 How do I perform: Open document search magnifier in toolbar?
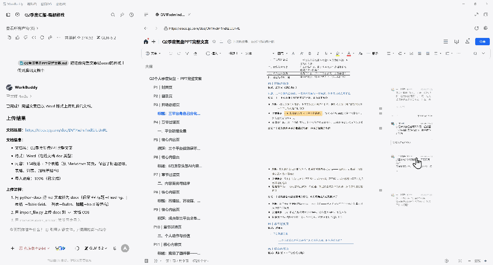pos(475,53)
